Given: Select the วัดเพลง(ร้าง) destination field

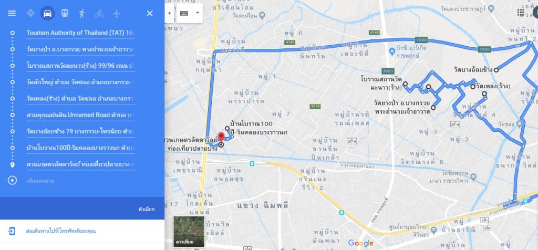Looking at the screenshot, I should coord(80,98).
